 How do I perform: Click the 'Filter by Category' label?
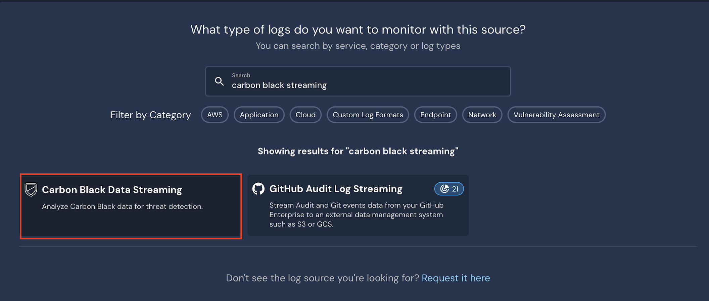click(x=151, y=115)
